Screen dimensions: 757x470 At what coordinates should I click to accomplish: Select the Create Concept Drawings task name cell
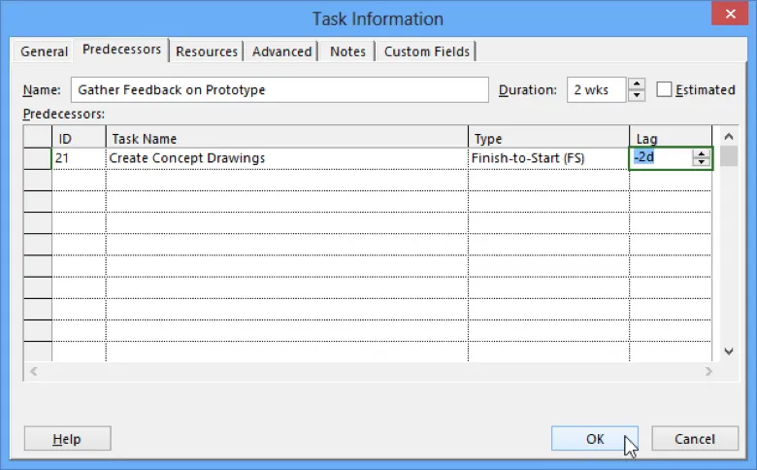tap(286, 158)
